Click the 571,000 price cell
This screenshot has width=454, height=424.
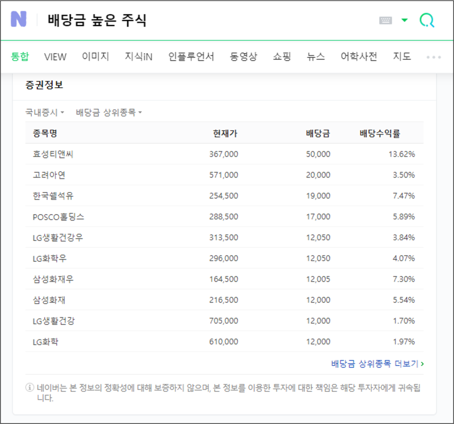(x=224, y=175)
